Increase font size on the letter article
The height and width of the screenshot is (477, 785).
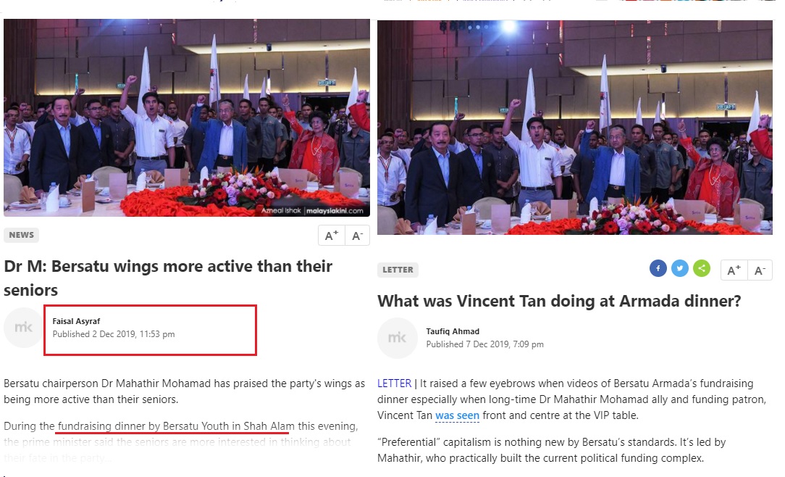coord(734,270)
